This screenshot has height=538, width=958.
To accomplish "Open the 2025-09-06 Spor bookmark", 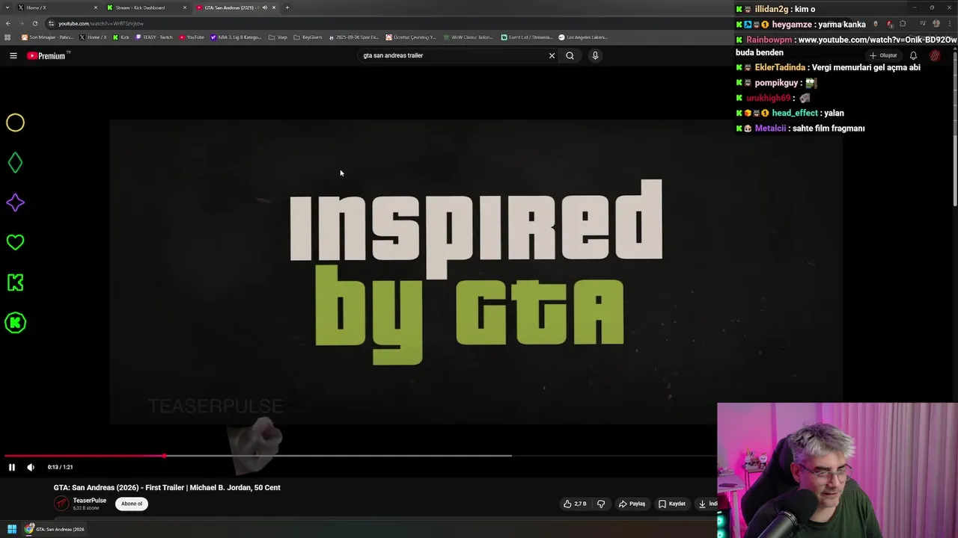I will 354,37.
